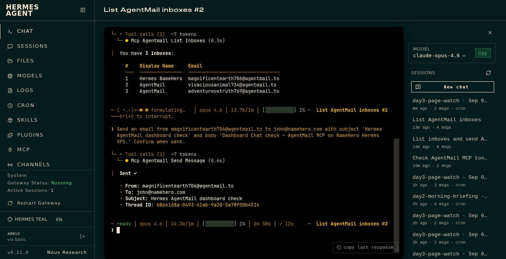Refresh the sessions list
The height and width of the screenshot is (259, 506).
click(488, 73)
